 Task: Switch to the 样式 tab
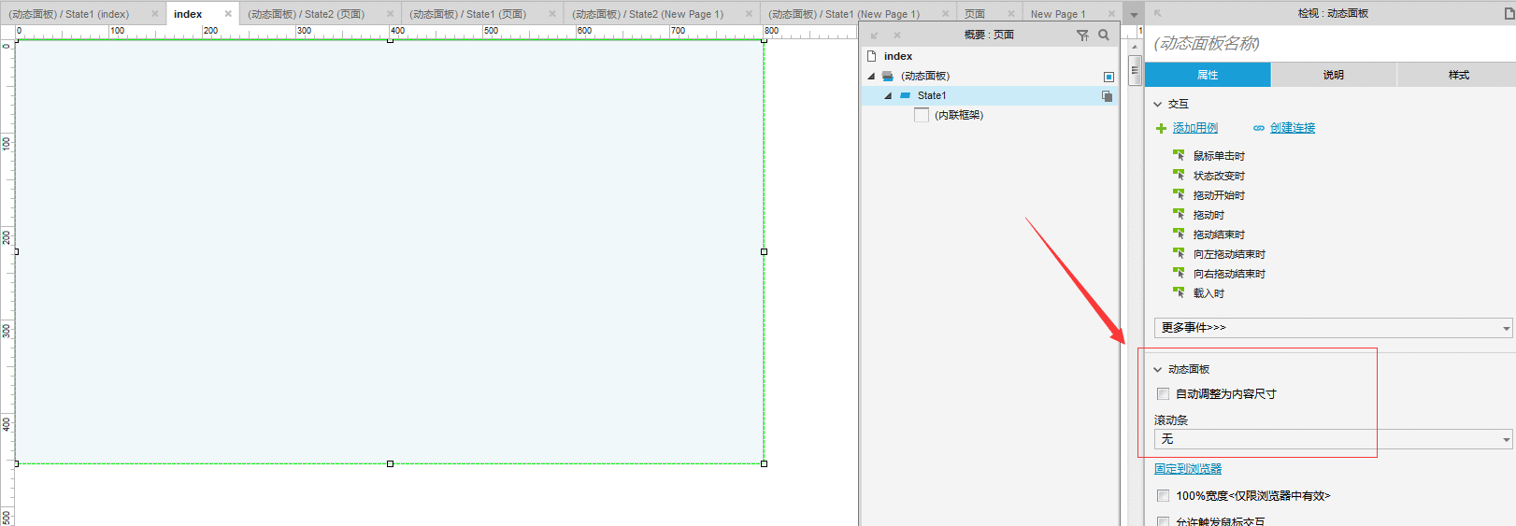tap(1458, 75)
